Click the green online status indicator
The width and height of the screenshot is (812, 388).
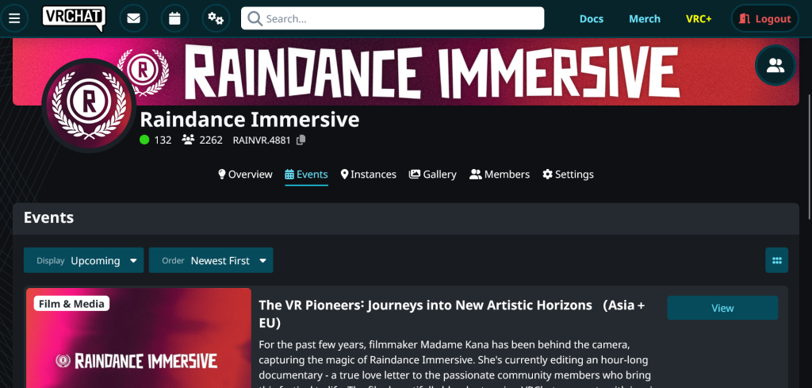pos(144,140)
